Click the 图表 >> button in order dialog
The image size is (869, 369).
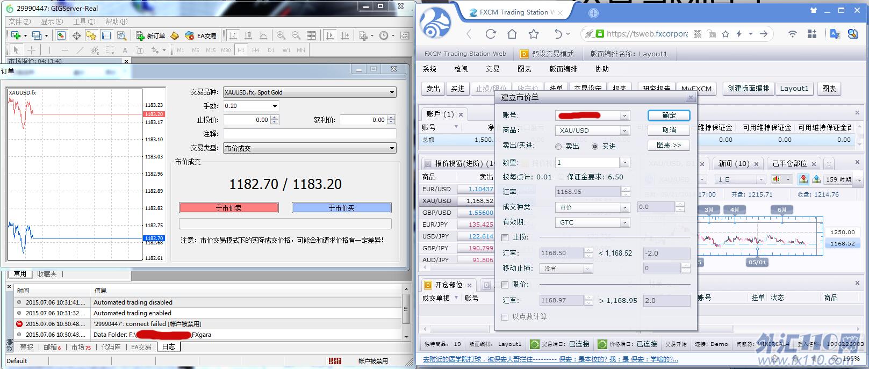click(669, 146)
